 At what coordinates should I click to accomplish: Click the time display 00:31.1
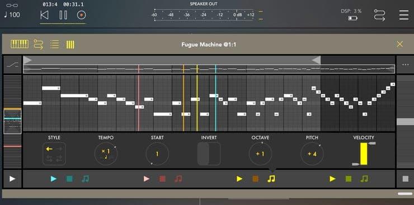click(x=73, y=4)
